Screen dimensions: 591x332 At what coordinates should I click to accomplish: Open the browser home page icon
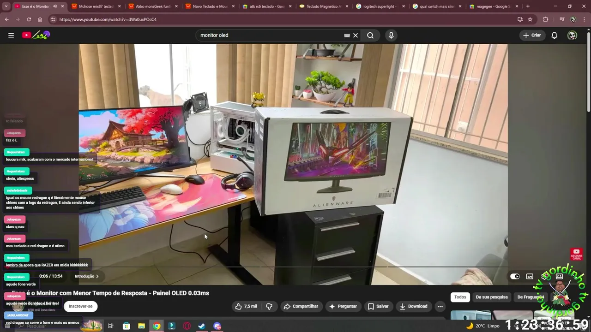(40, 19)
